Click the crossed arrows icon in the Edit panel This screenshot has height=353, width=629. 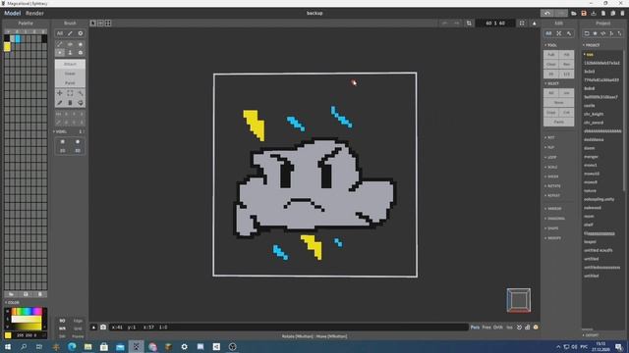[x=559, y=33]
